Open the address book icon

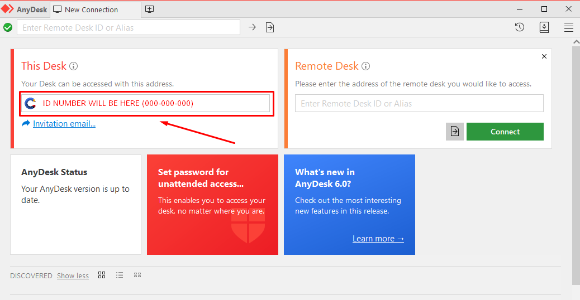click(x=544, y=27)
